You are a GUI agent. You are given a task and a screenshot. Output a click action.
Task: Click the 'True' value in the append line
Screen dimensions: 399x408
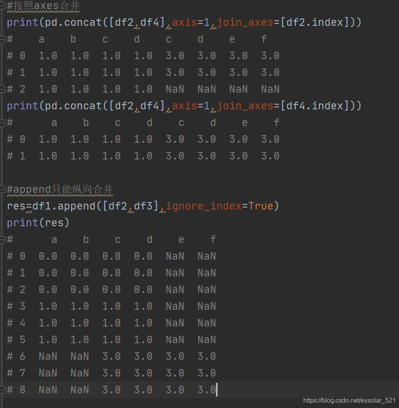[x=261, y=206]
